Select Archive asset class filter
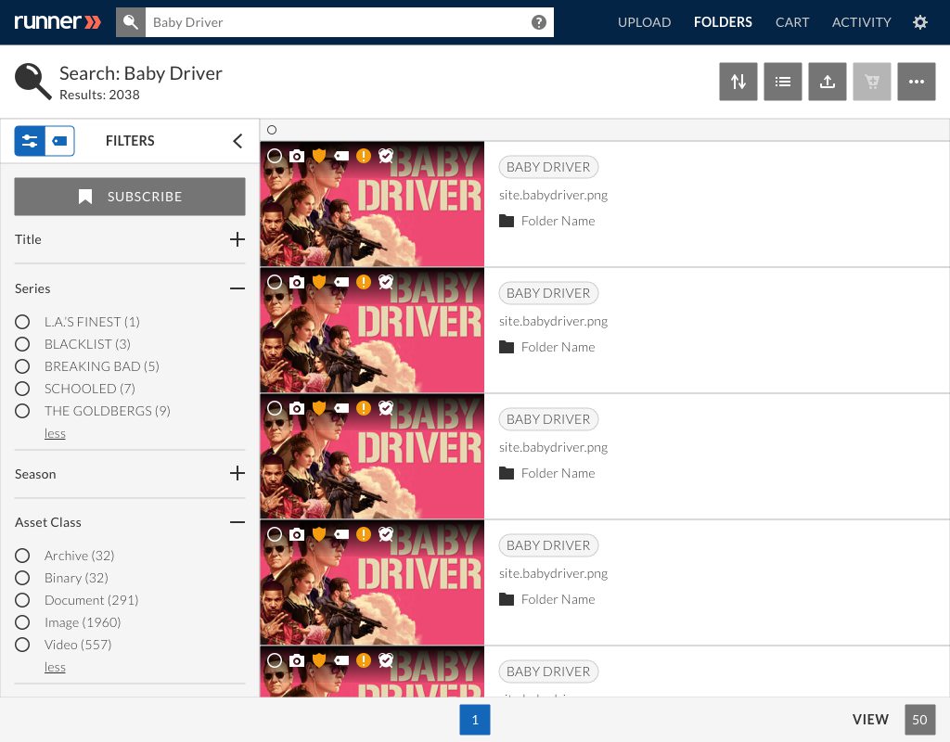This screenshot has height=742, width=950. click(22, 556)
